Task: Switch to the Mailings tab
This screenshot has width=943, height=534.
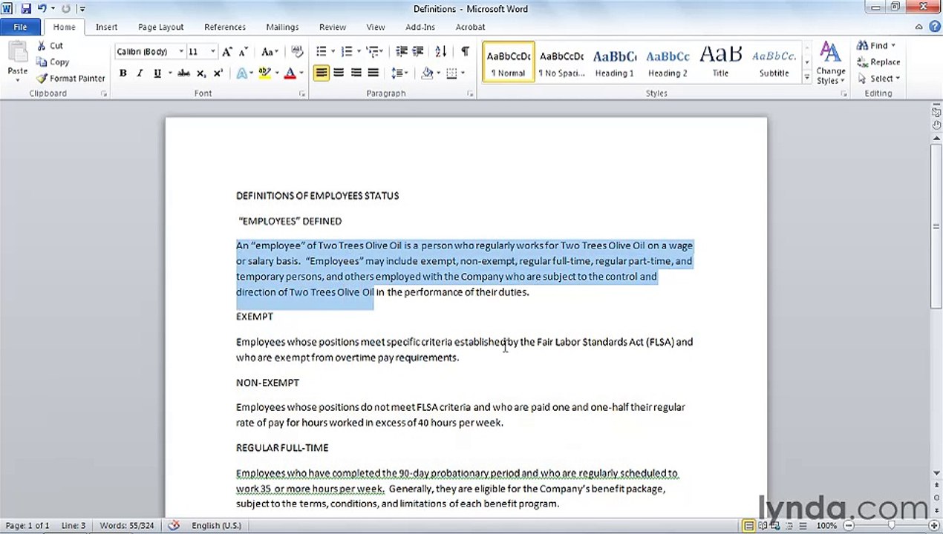Action: pyautogui.click(x=282, y=27)
